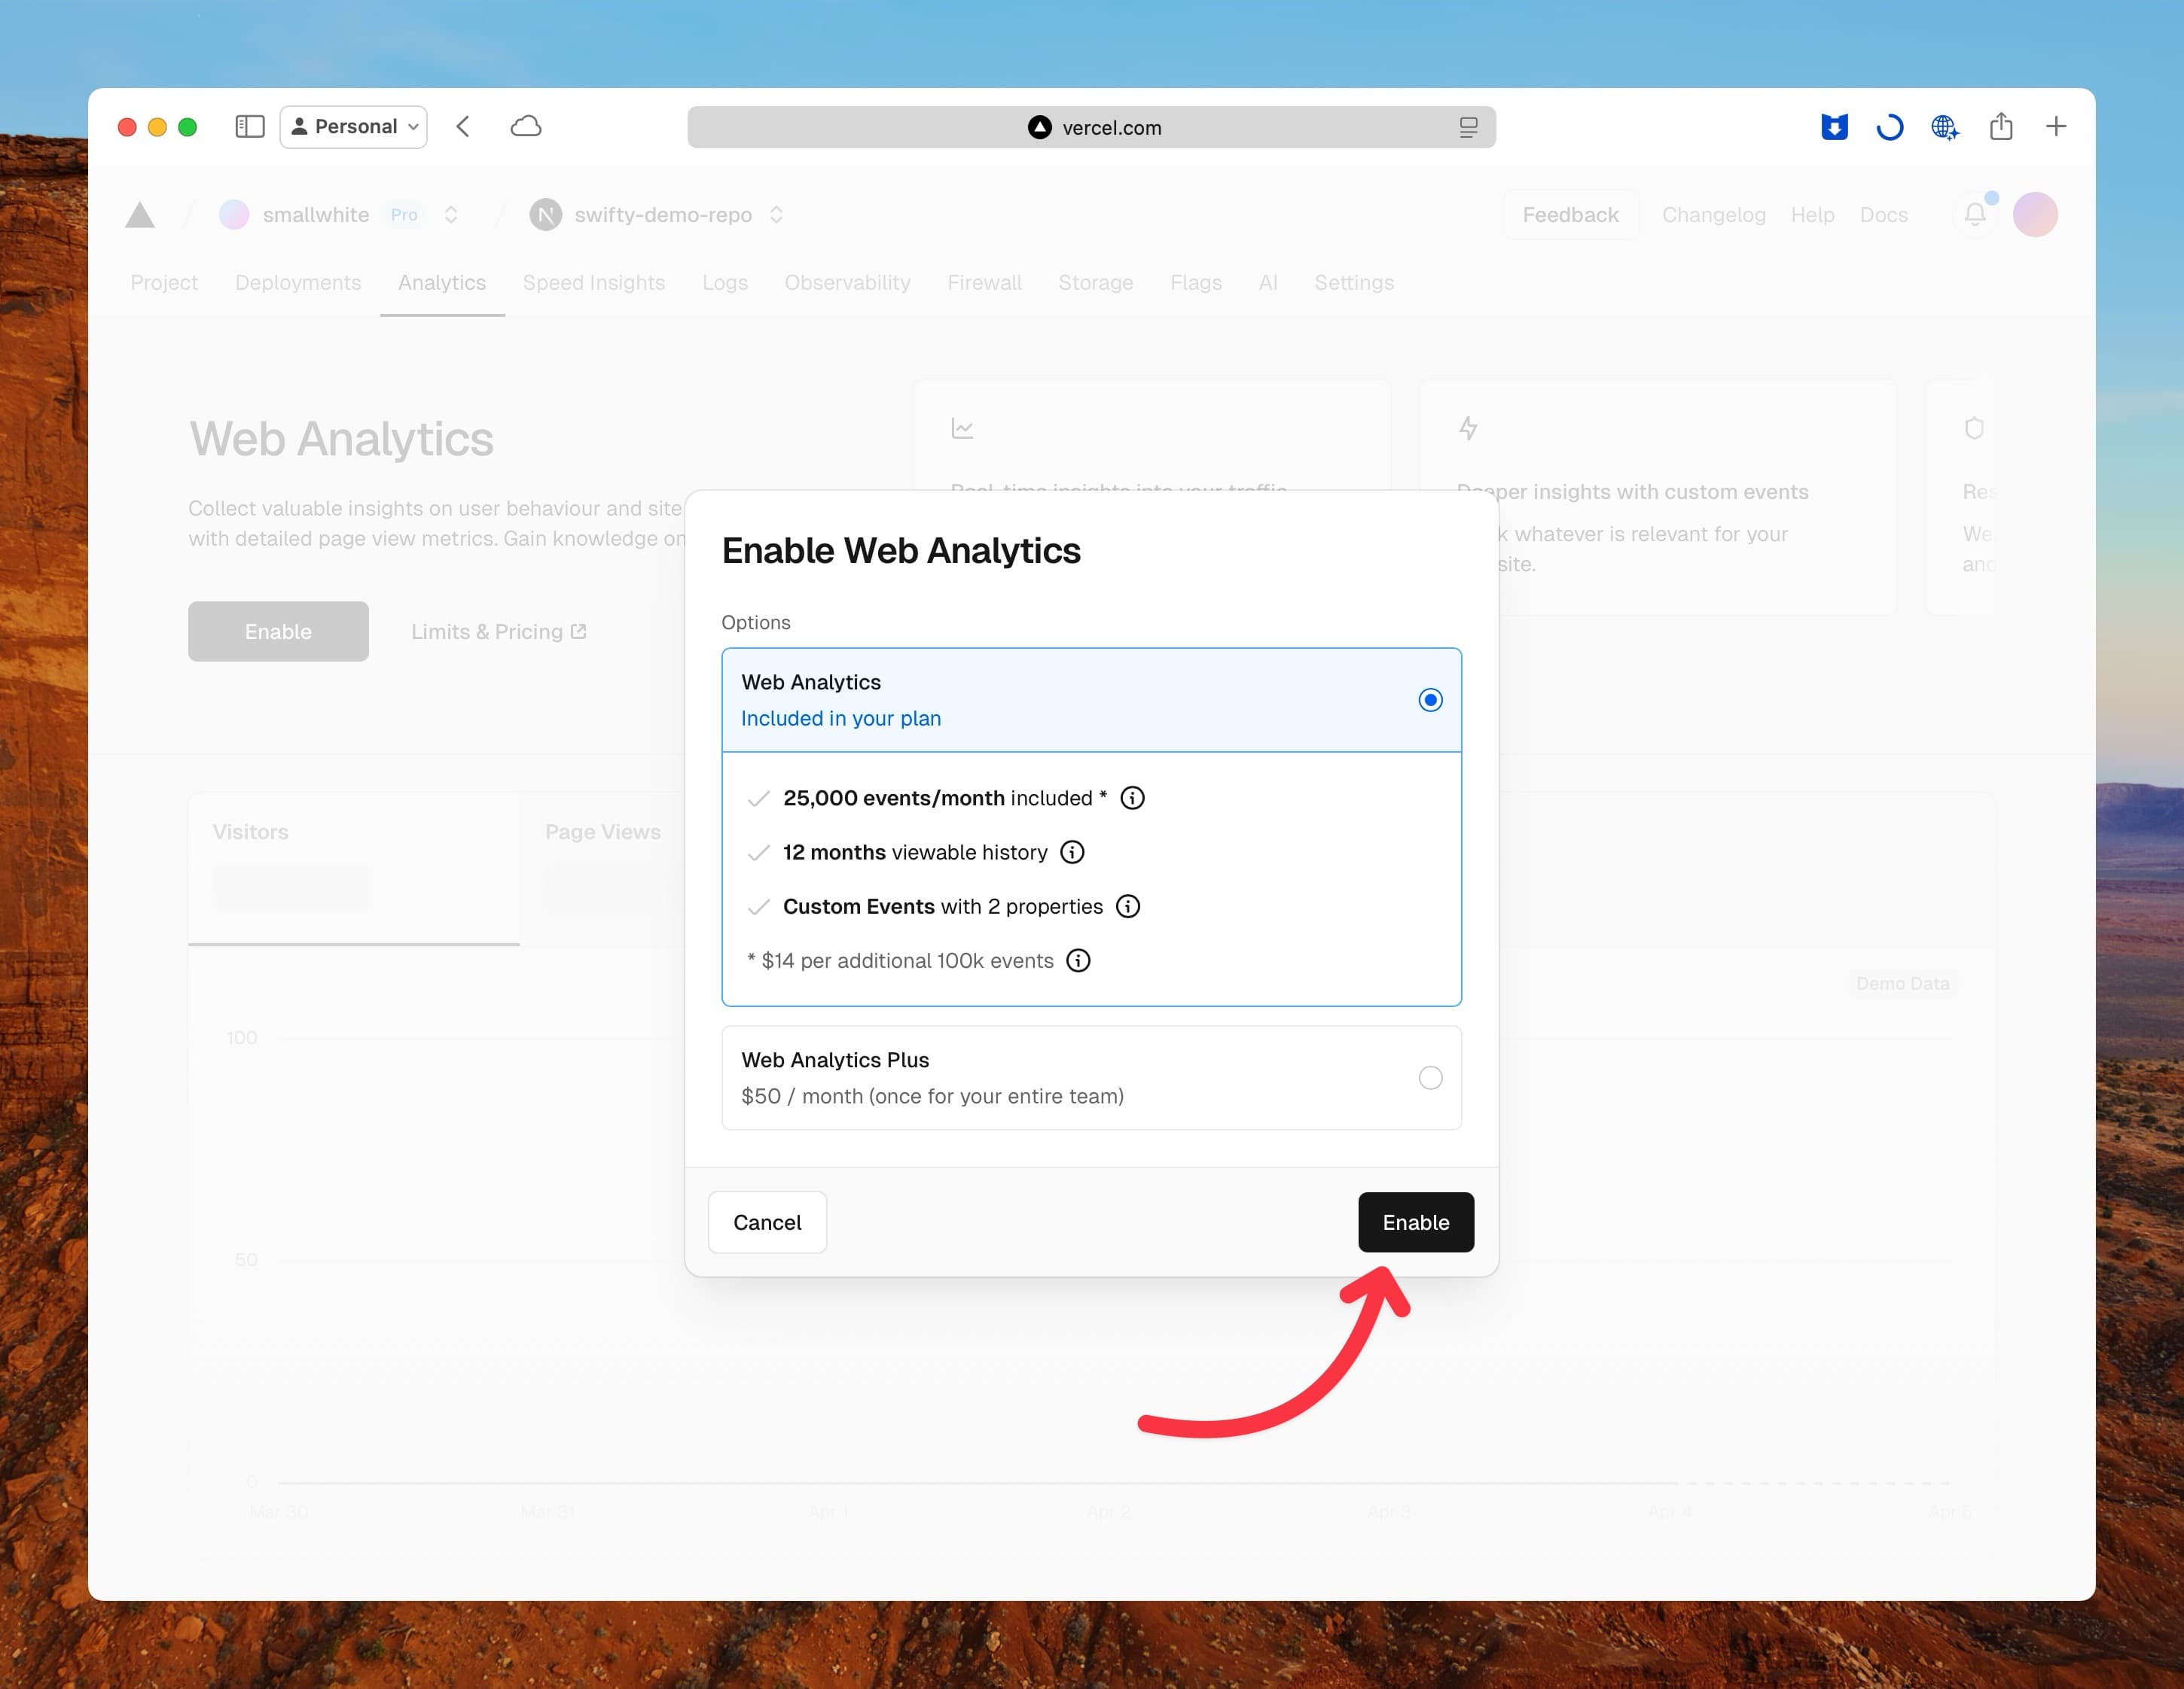Click the '$50 / month' pricing text
2184x1689 pixels.
click(x=933, y=1097)
